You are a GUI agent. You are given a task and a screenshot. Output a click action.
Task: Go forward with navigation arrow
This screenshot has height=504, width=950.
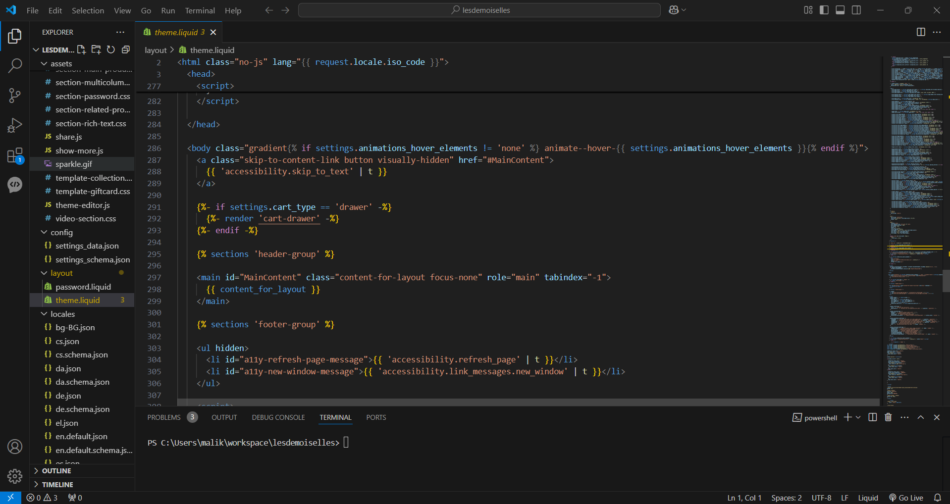285,10
